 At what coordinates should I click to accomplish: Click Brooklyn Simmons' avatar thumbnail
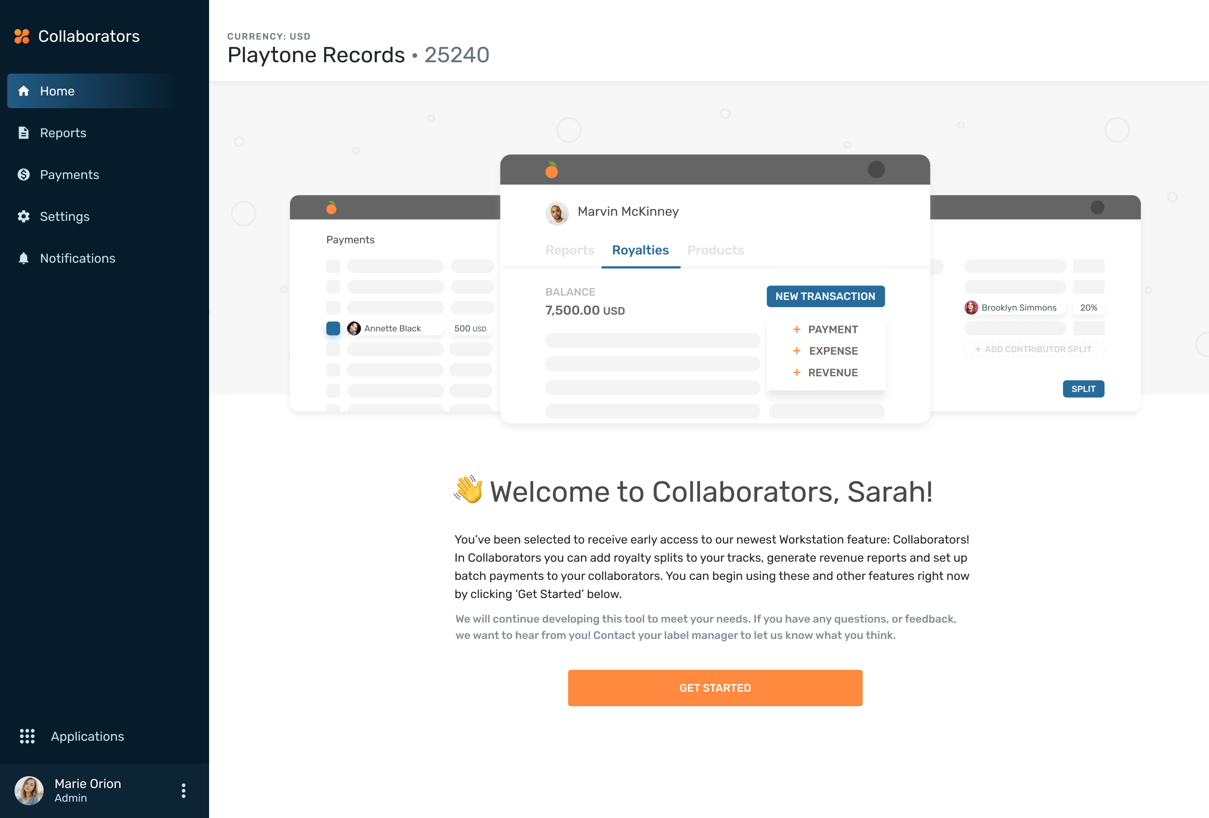pos(971,307)
